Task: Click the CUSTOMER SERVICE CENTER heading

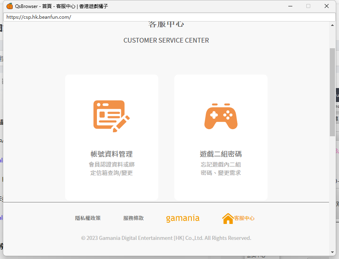Action: 166,40
